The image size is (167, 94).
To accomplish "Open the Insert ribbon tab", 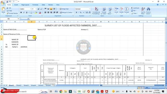I will tap(16, 5).
